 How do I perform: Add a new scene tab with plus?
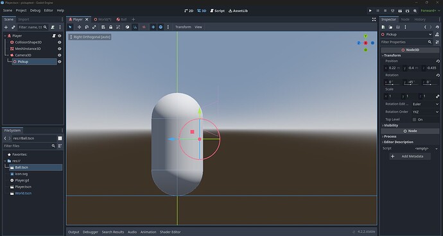(x=133, y=19)
